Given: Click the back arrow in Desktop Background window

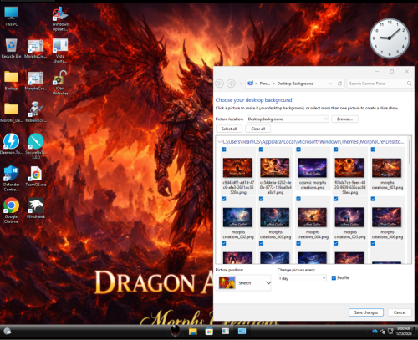Looking at the screenshot, I should coord(220,84).
